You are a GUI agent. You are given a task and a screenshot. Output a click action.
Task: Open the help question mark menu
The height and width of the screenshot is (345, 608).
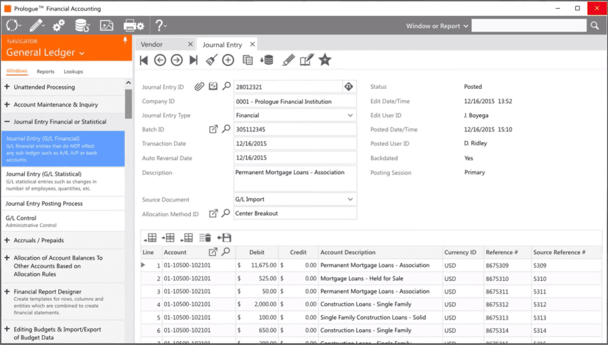pyautogui.click(x=160, y=25)
